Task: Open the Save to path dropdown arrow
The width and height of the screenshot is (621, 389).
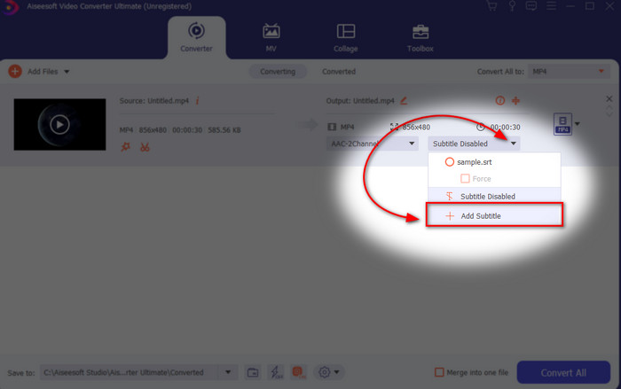Action: pyautogui.click(x=228, y=372)
